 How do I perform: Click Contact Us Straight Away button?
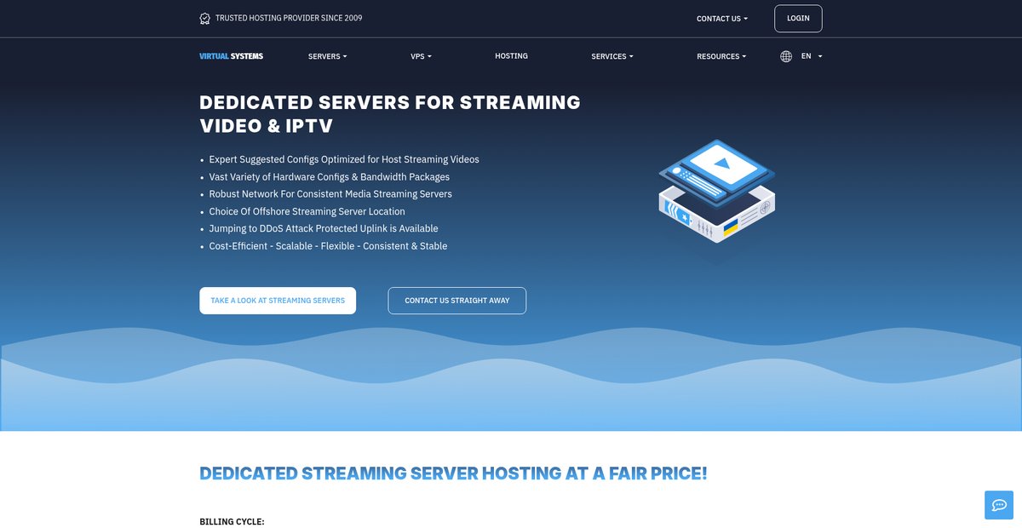[x=457, y=301]
